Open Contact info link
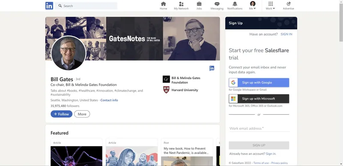This screenshot has width=343, height=166. pos(109,100)
